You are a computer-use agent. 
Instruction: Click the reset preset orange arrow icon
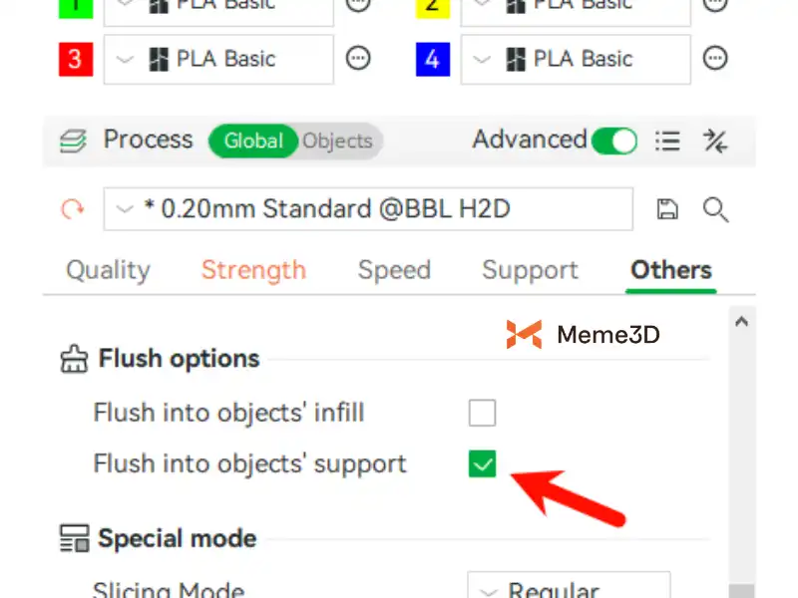point(73,209)
